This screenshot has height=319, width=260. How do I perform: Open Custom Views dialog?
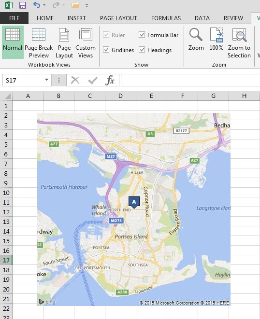point(86,43)
